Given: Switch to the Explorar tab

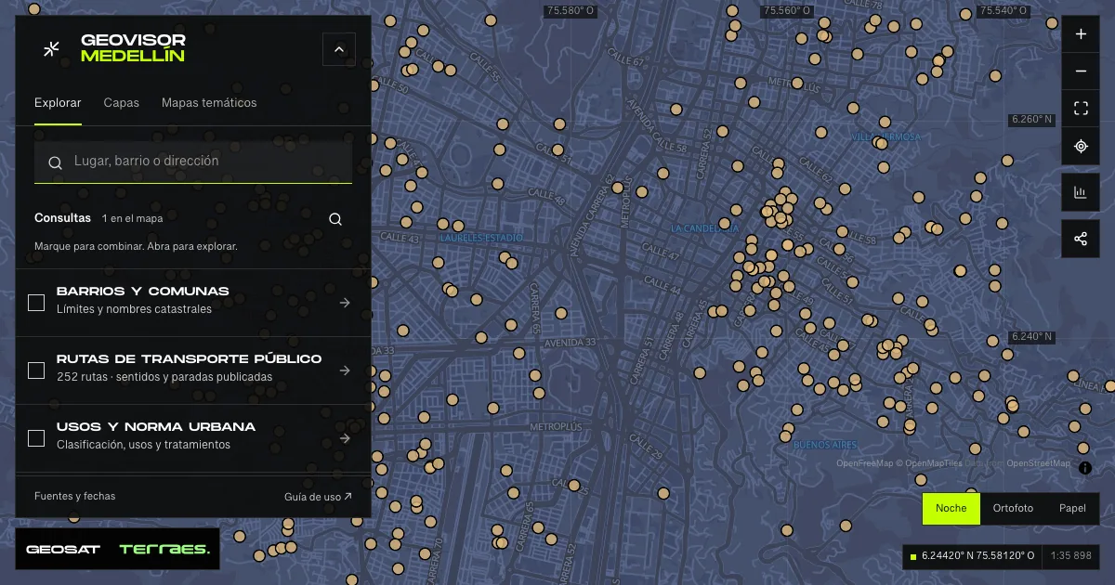Looking at the screenshot, I should (x=58, y=103).
